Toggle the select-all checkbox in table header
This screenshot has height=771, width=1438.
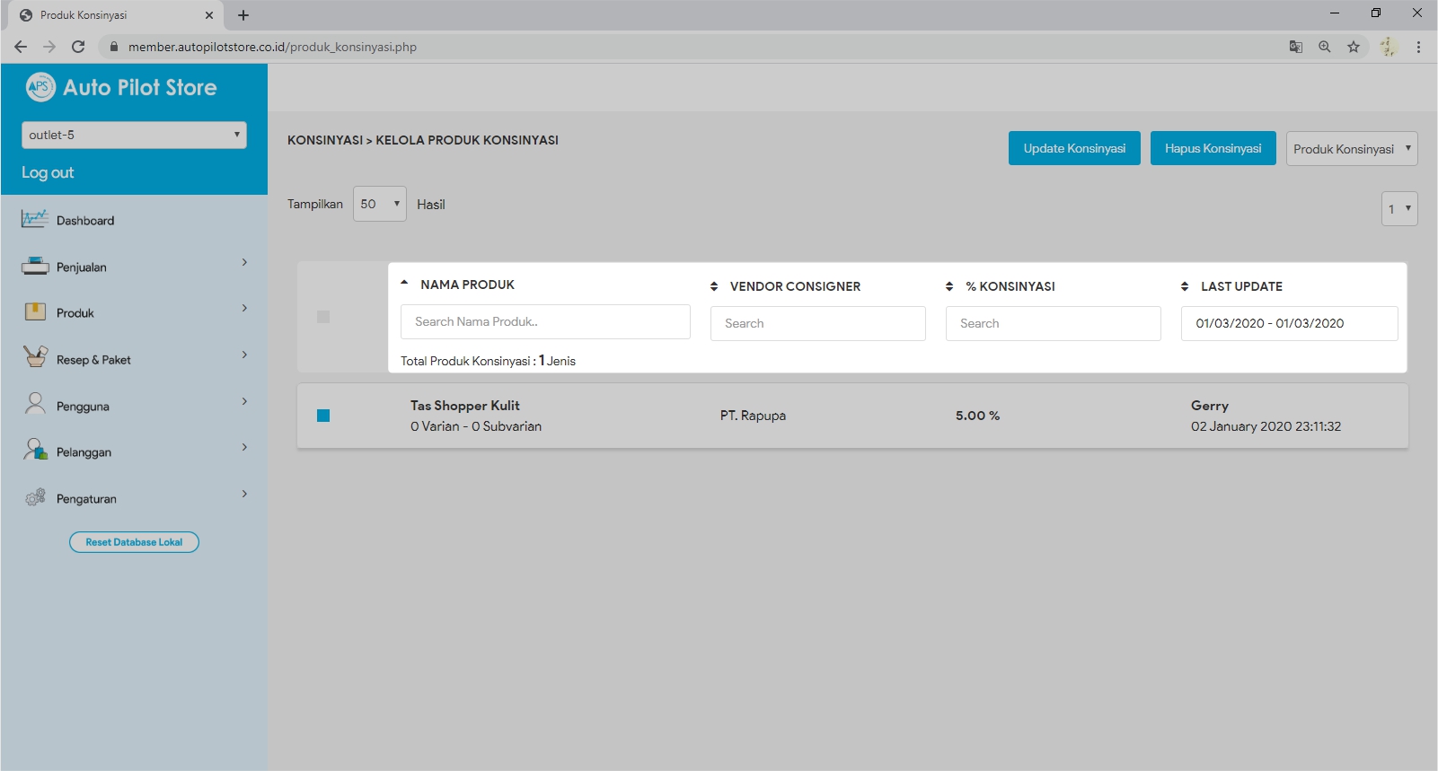pyautogui.click(x=323, y=317)
